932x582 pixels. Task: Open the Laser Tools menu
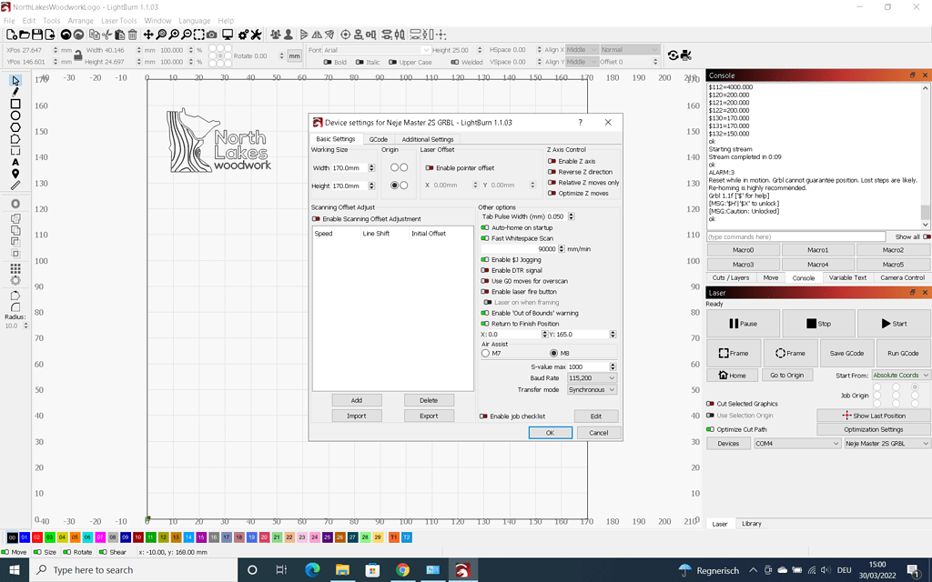(119, 20)
